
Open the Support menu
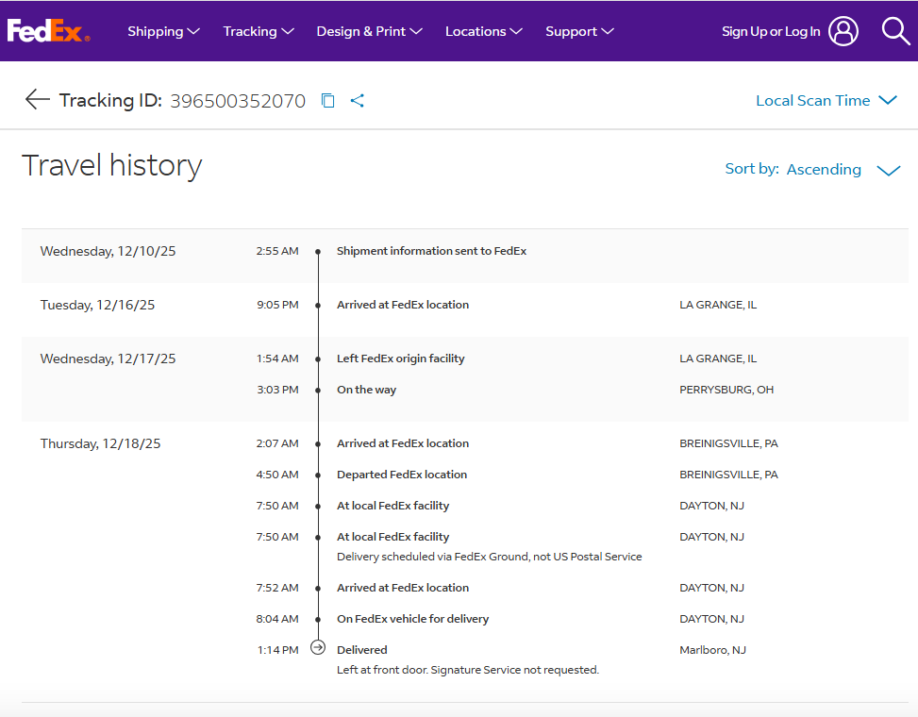pos(579,31)
